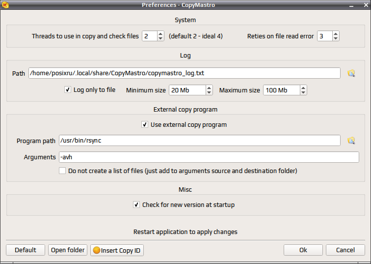The height and width of the screenshot is (264, 371).
Task: Decrease maximum log size value
Action: coord(303,92)
